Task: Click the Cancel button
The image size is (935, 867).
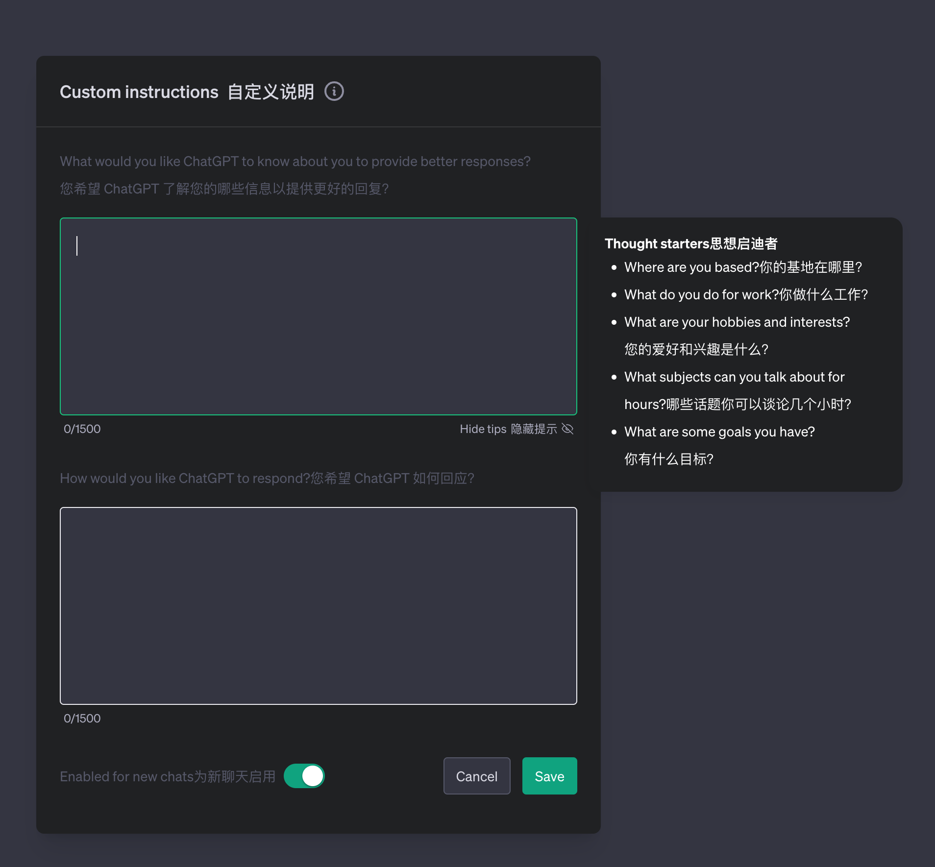Action: point(477,776)
